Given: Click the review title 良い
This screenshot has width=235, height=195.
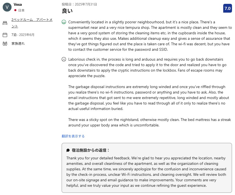Looking at the screenshot, I should tap(67, 11).
